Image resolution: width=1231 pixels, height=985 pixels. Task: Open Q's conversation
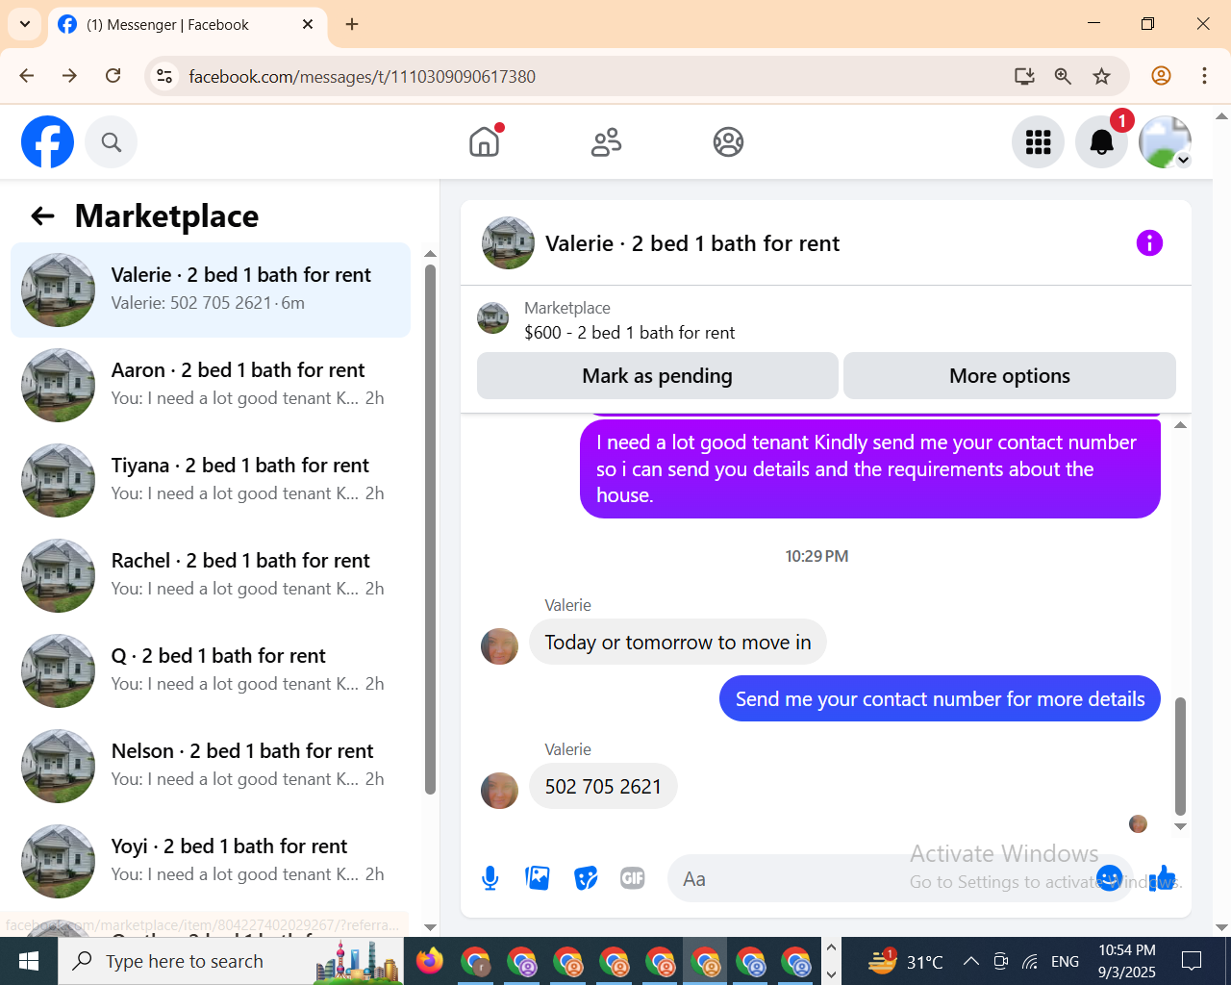tap(211, 670)
